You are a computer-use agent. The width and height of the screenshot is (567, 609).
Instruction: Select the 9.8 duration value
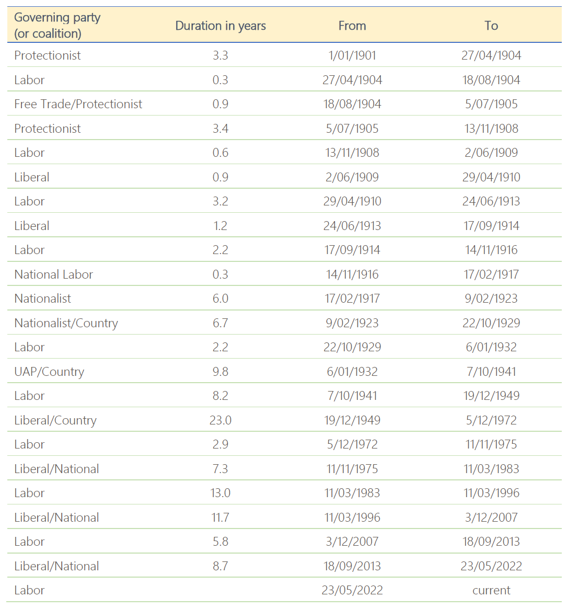coord(220,372)
